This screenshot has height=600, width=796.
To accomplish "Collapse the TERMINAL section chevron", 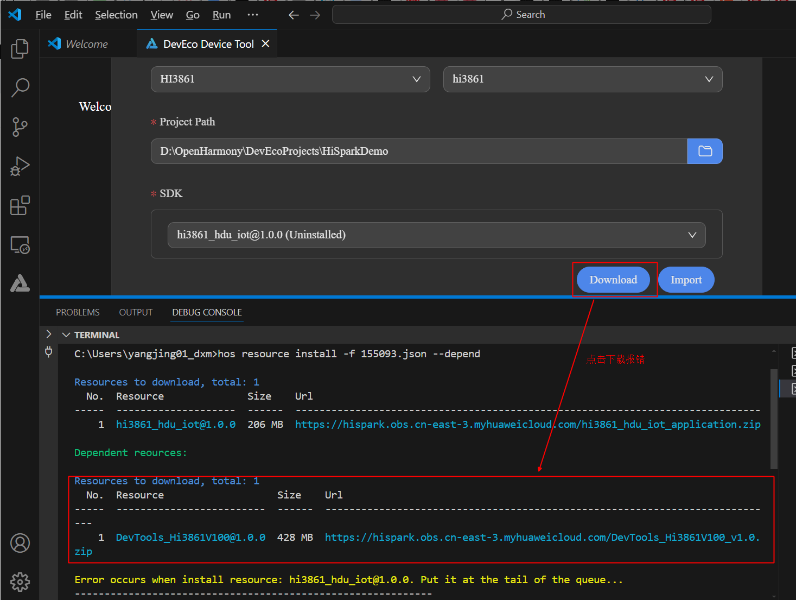I will pos(66,335).
